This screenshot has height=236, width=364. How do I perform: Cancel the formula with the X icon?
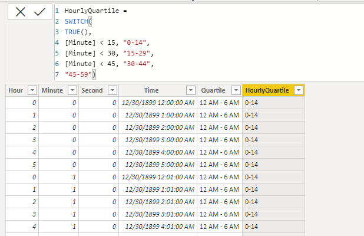click(21, 12)
